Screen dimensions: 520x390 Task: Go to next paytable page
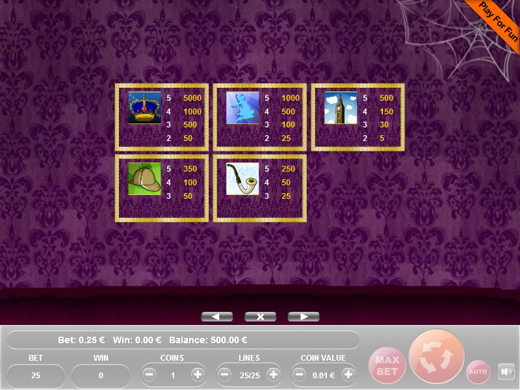pyautogui.click(x=304, y=317)
